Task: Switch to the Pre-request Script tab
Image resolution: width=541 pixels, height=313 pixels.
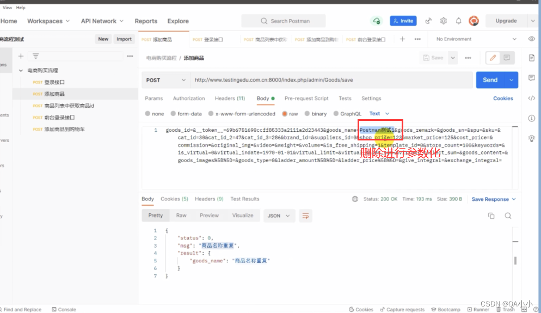Action: coord(306,99)
